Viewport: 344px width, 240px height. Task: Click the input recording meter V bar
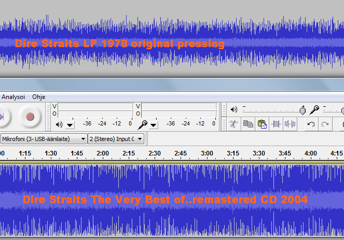(x=178, y=106)
